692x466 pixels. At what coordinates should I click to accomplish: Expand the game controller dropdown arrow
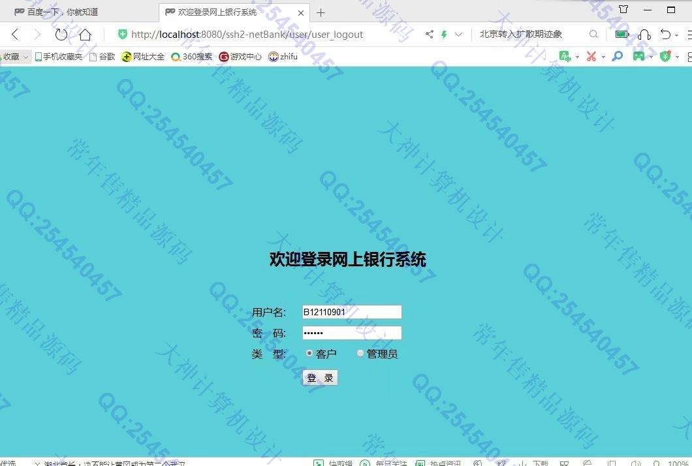click(x=650, y=57)
